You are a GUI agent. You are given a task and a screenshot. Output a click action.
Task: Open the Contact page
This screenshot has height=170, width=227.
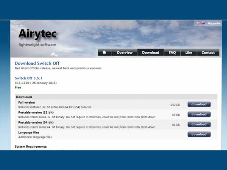pyautogui.click(x=208, y=53)
